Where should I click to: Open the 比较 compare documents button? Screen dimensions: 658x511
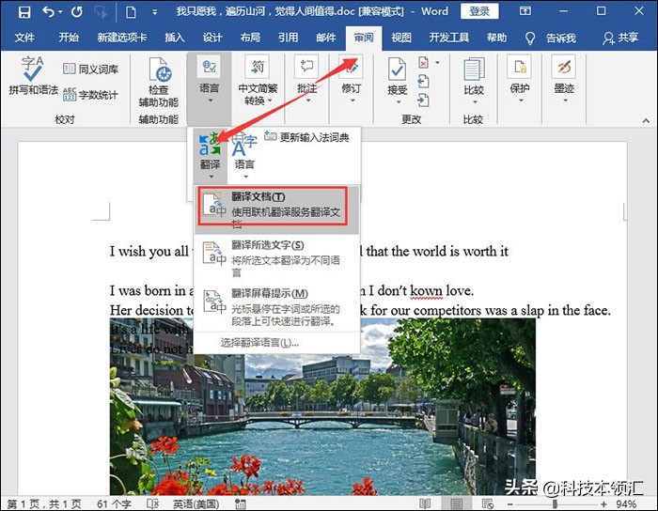474,82
